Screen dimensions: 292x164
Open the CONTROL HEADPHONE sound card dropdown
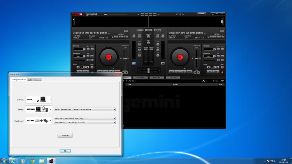[x=84, y=122]
